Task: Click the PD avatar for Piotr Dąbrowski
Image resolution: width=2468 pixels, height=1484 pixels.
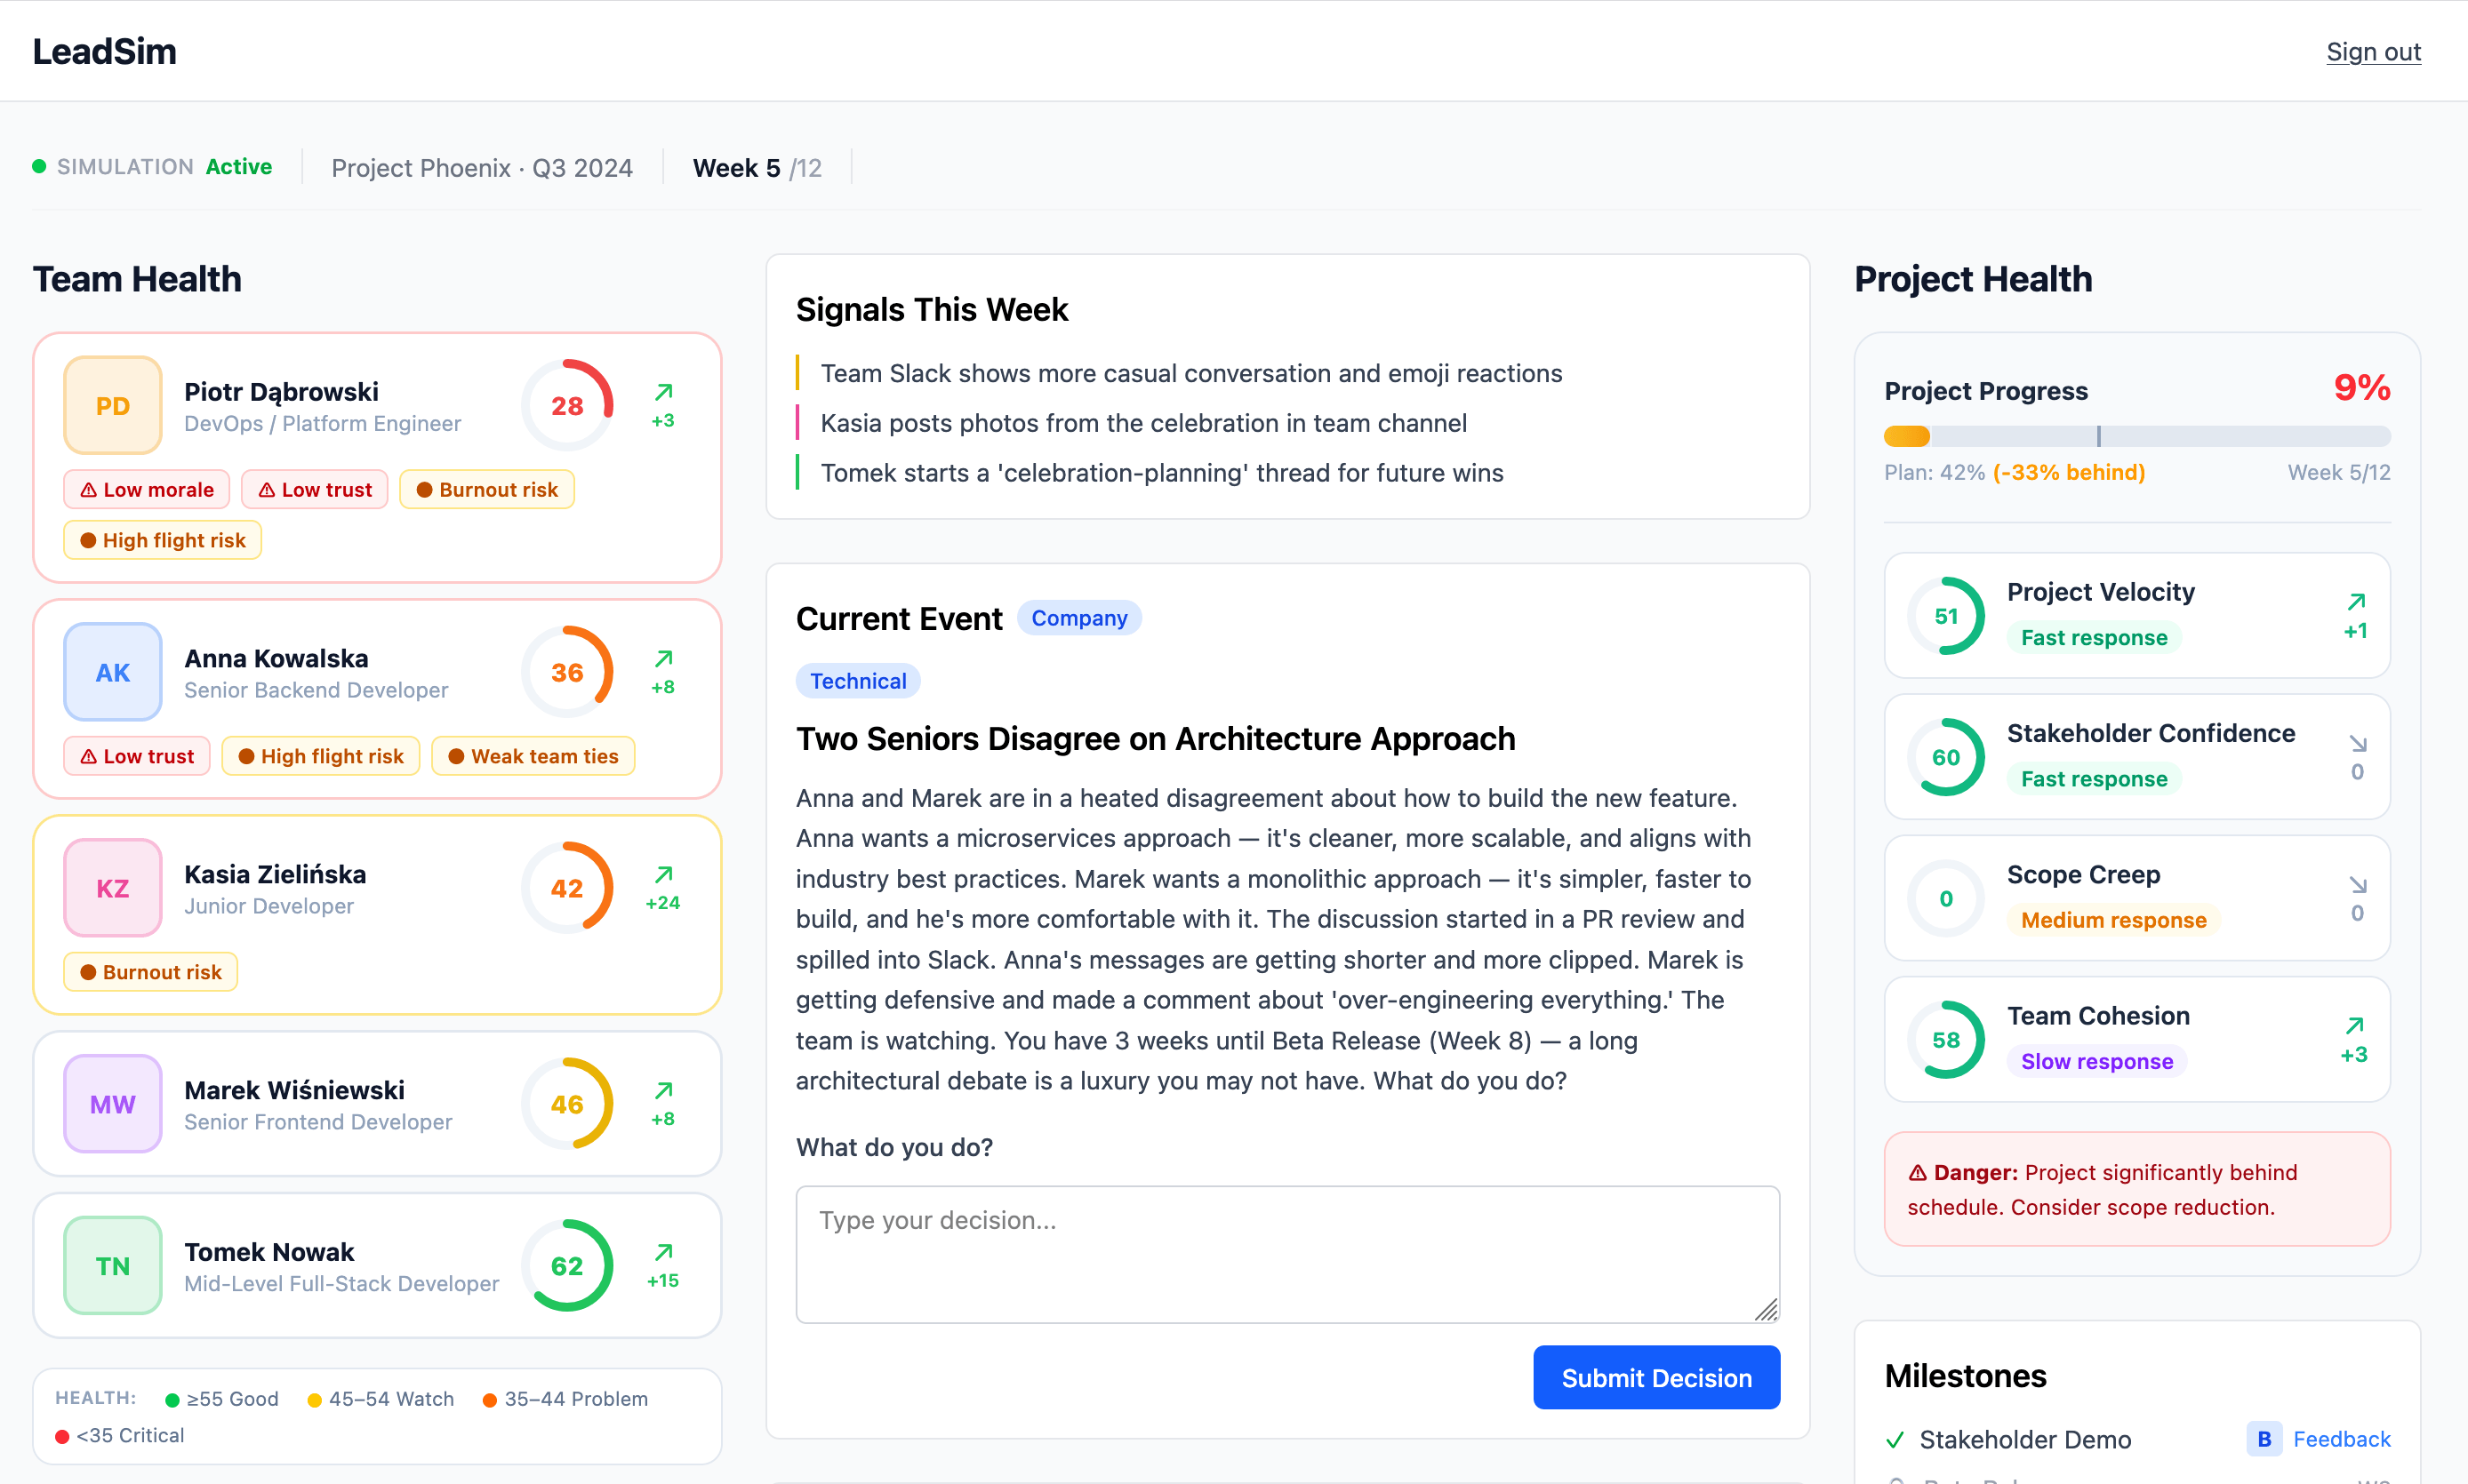Action: [113, 406]
